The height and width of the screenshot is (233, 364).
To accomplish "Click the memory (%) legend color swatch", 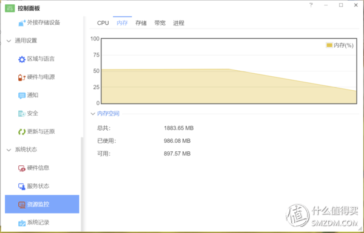I will (329, 45).
